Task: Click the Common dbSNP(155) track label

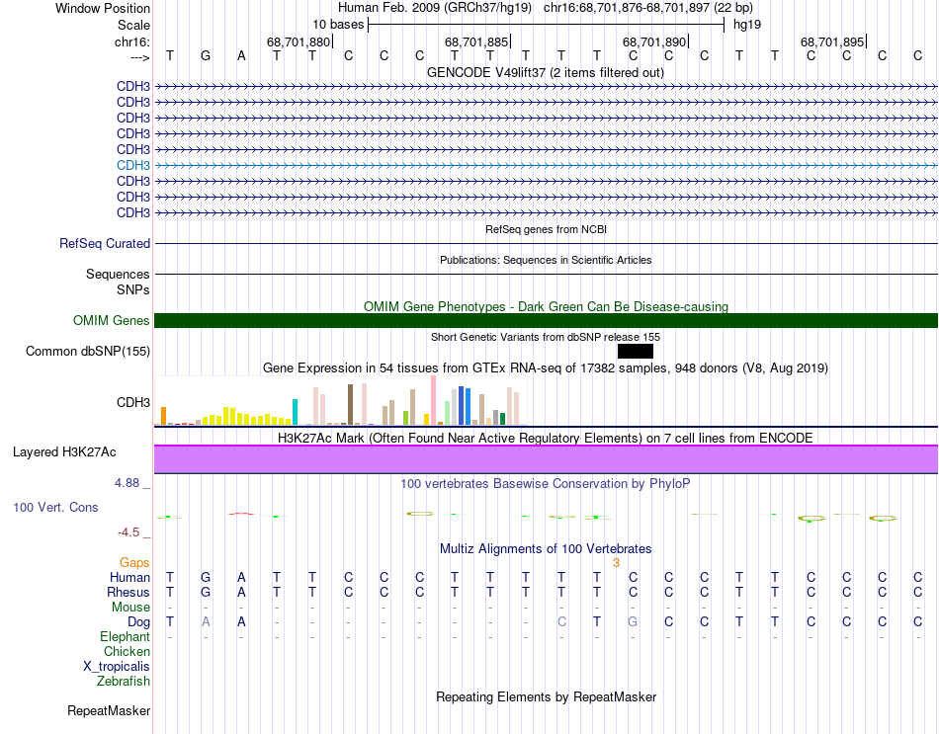Action: [x=88, y=351]
